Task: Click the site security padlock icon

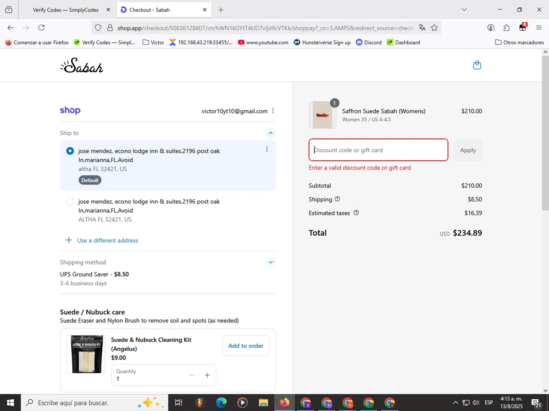Action: click(110, 28)
